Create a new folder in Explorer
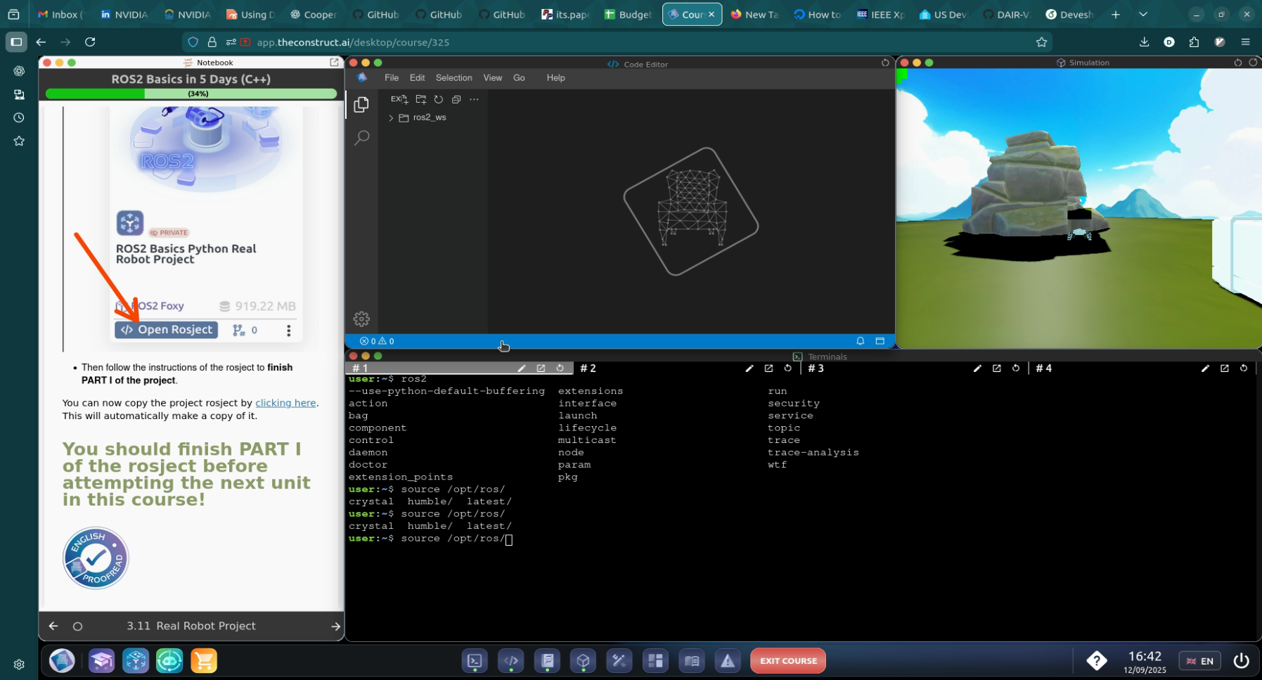The height and width of the screenshot is (680, 1262). (421, 99)
